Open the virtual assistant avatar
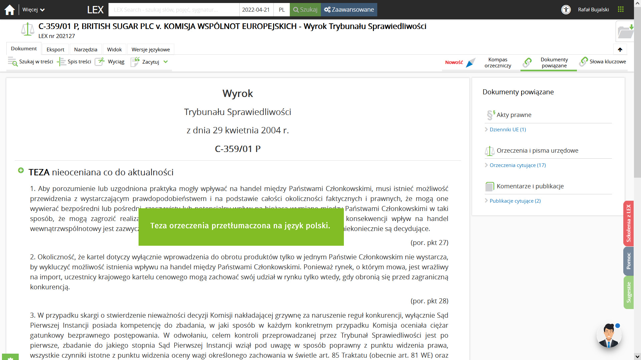 pos(608,335)
